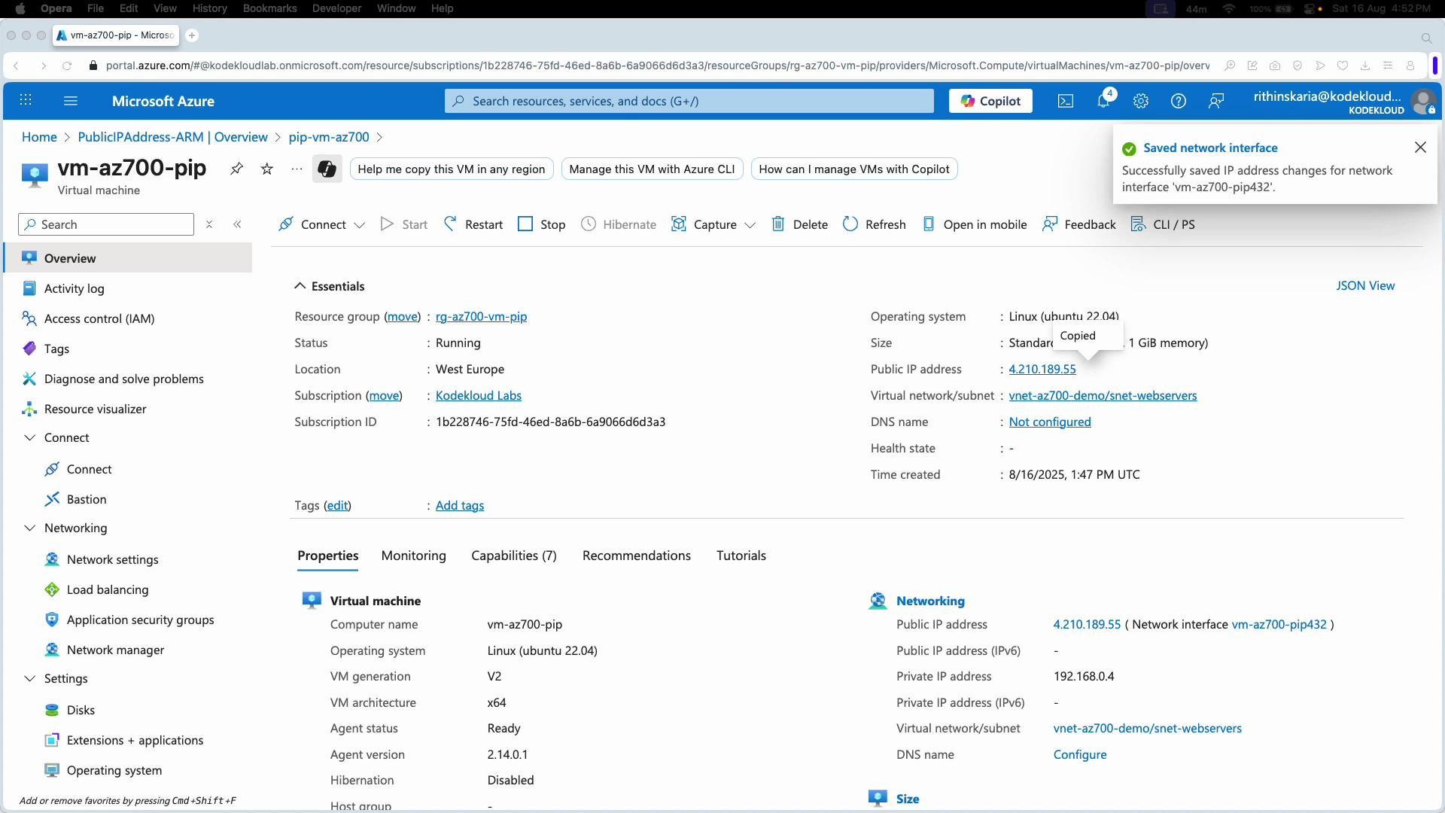The image size is (1445, 813).
Task: Switch to Capabilities (7) tab
Action: tap(514, 556)
